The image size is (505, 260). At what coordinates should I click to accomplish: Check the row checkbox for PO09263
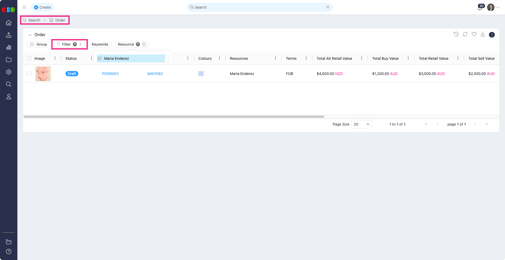[x=29, y=74]
